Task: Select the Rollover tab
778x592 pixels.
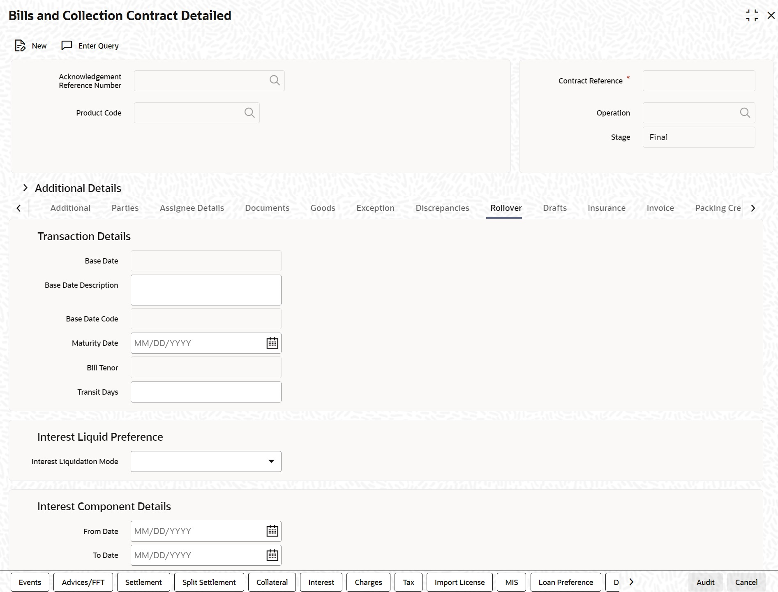Action: pos(506,208)
